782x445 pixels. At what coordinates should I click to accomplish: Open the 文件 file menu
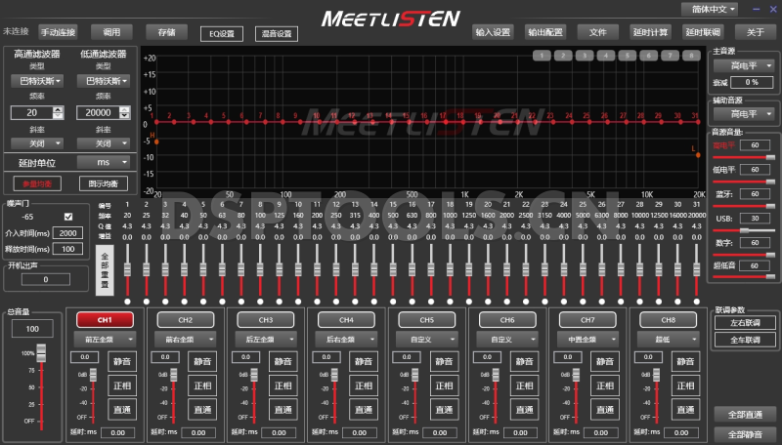coord(597,32)
